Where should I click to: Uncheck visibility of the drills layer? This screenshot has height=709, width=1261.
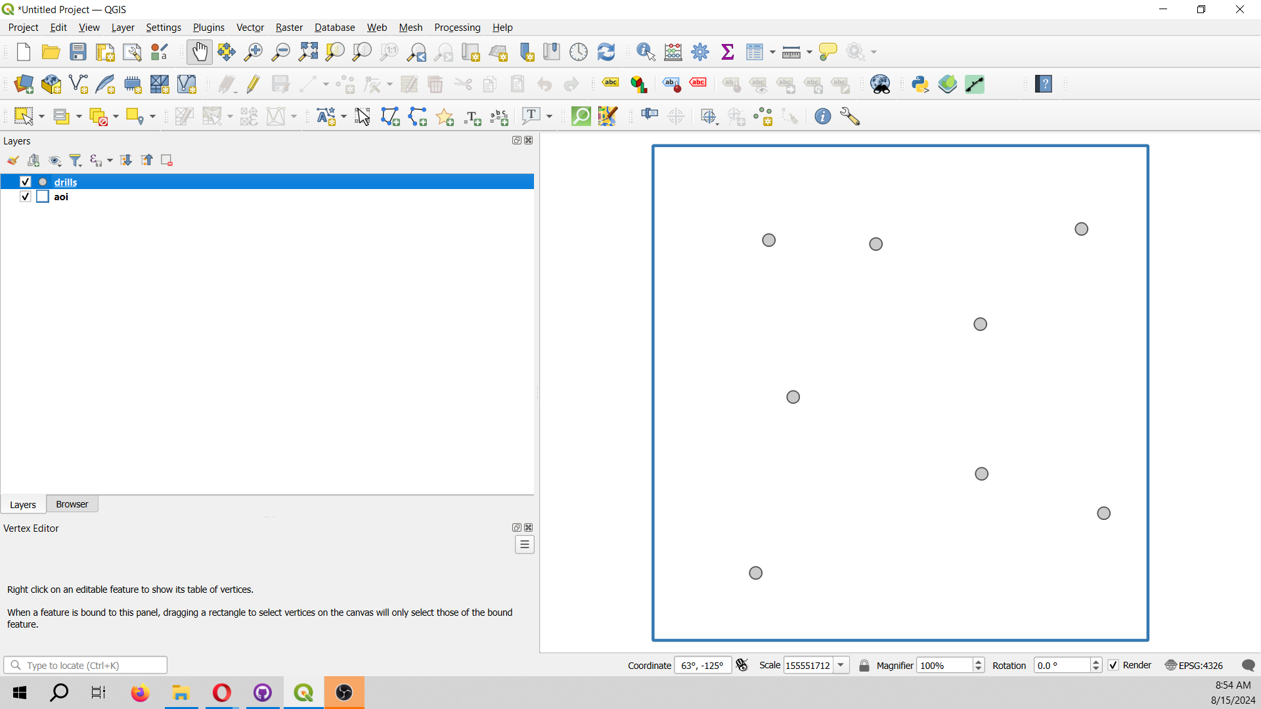pos(24,181)
